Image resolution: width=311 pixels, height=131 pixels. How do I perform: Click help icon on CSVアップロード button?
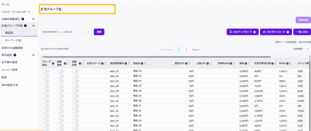click(254, 32)
